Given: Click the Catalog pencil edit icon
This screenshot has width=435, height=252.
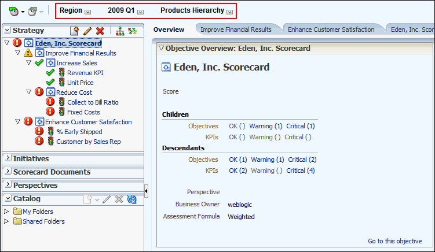Looking at the screenshot, I should click(x=106, y=199).
